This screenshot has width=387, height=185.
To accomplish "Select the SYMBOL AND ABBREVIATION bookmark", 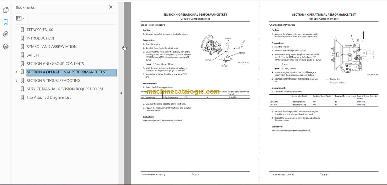I will click(52, 46).
